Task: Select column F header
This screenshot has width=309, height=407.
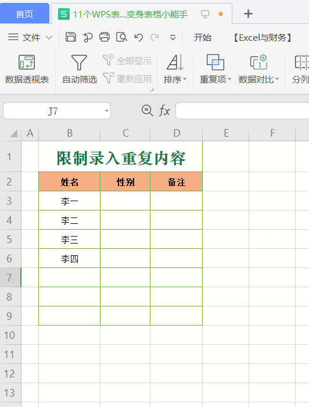Action: (x=272, y=133)
